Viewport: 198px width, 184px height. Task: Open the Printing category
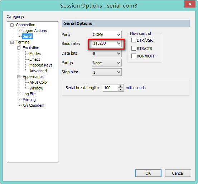tap(29, 100)
